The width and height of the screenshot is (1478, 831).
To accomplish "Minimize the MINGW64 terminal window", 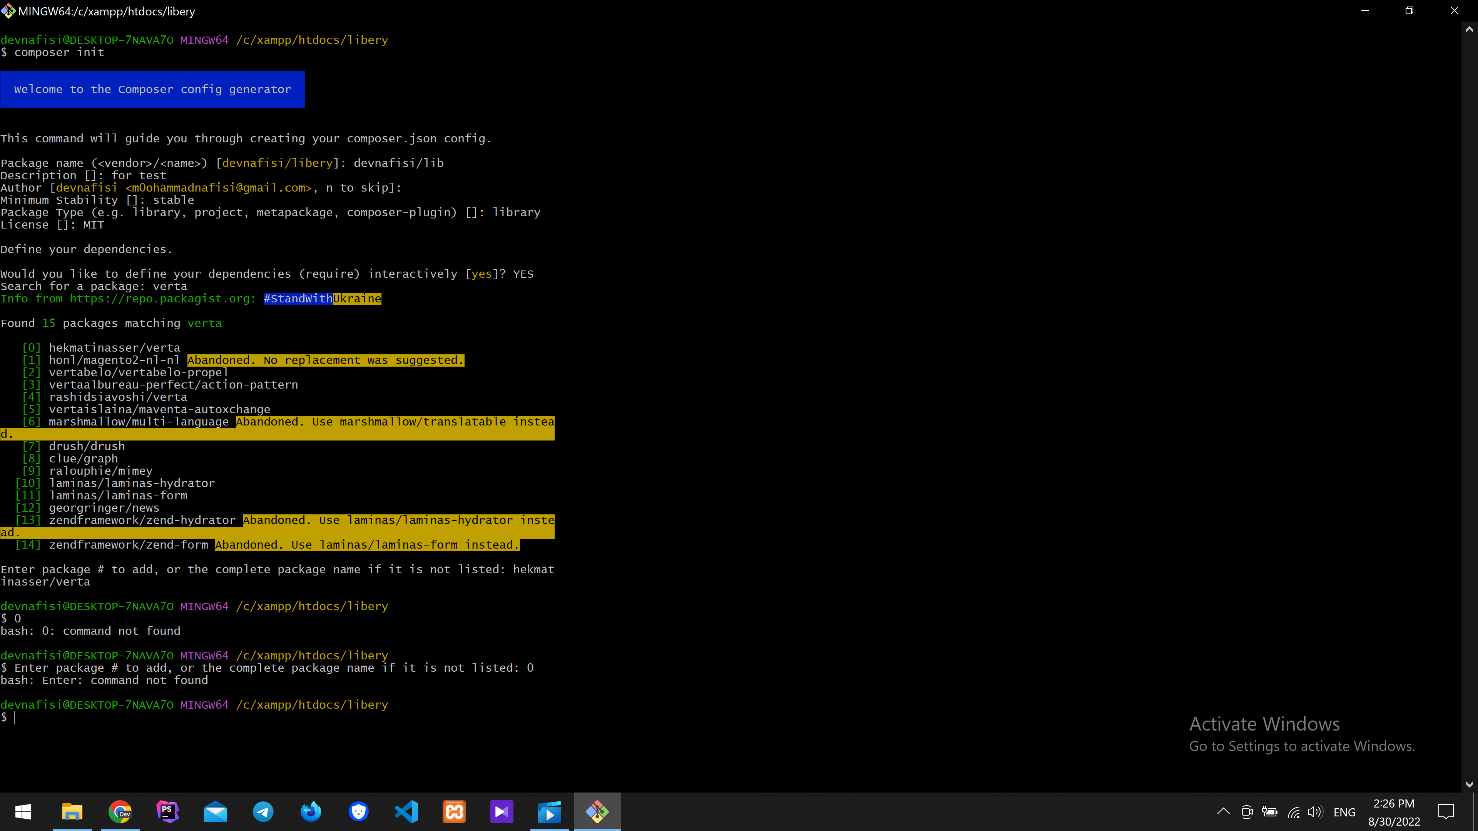I will (1365, 10).
